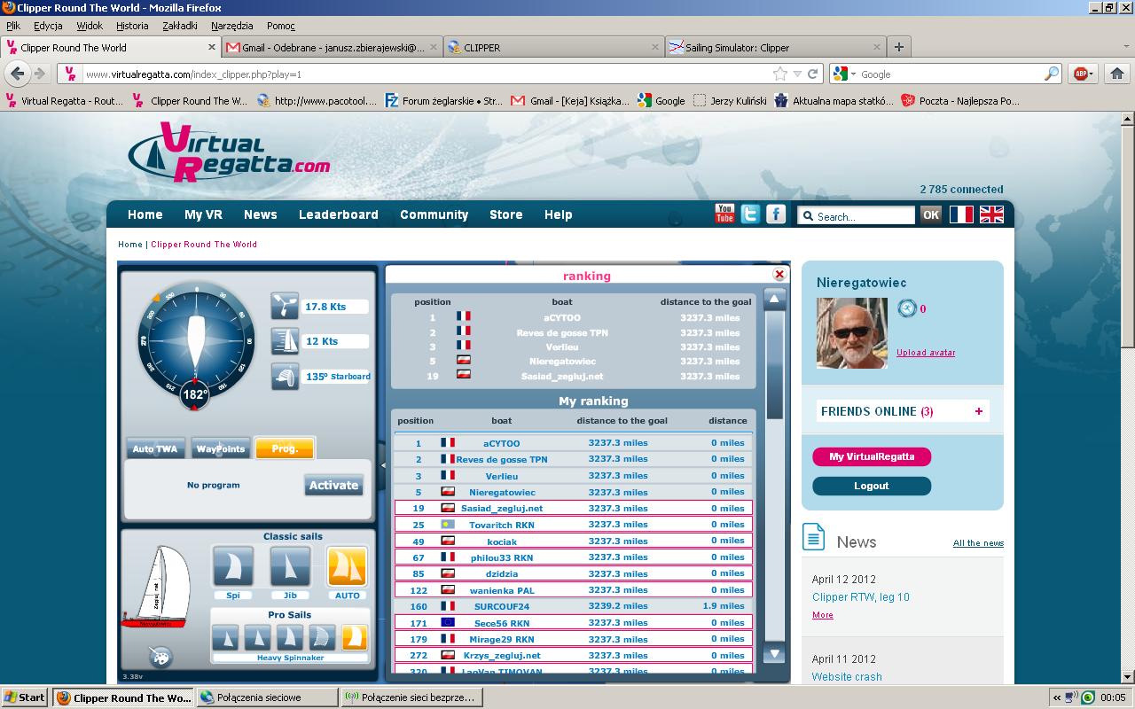The height and width of the screenshot is (709, 1135).
Task: Open the Leaderboard menu
Action: 338,214
